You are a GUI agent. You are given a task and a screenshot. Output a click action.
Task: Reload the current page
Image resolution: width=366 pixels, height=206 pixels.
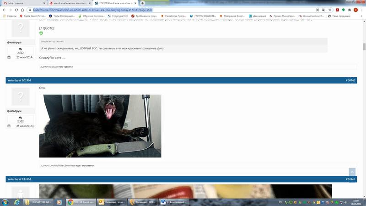pyautogui.click(x=16, y=10)
